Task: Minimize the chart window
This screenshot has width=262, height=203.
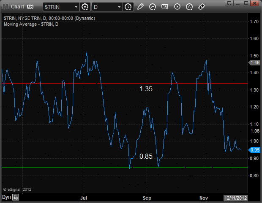Action: [238, 3]
